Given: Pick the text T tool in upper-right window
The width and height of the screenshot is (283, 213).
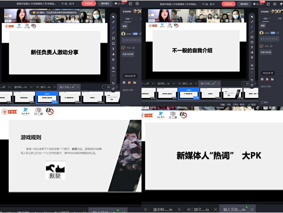Looking at the screenshot, I should (x=252, y=47).
